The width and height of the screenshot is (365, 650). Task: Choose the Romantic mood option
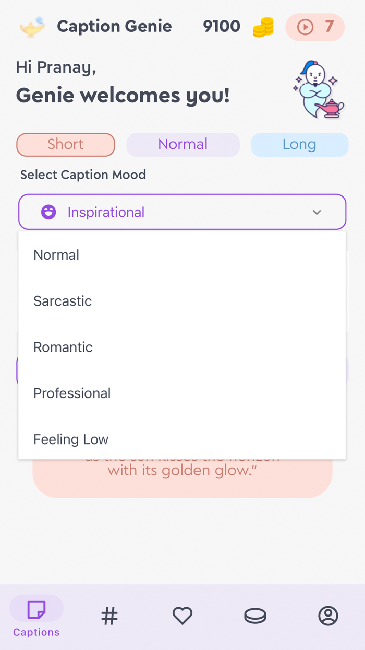click(63, 347)
